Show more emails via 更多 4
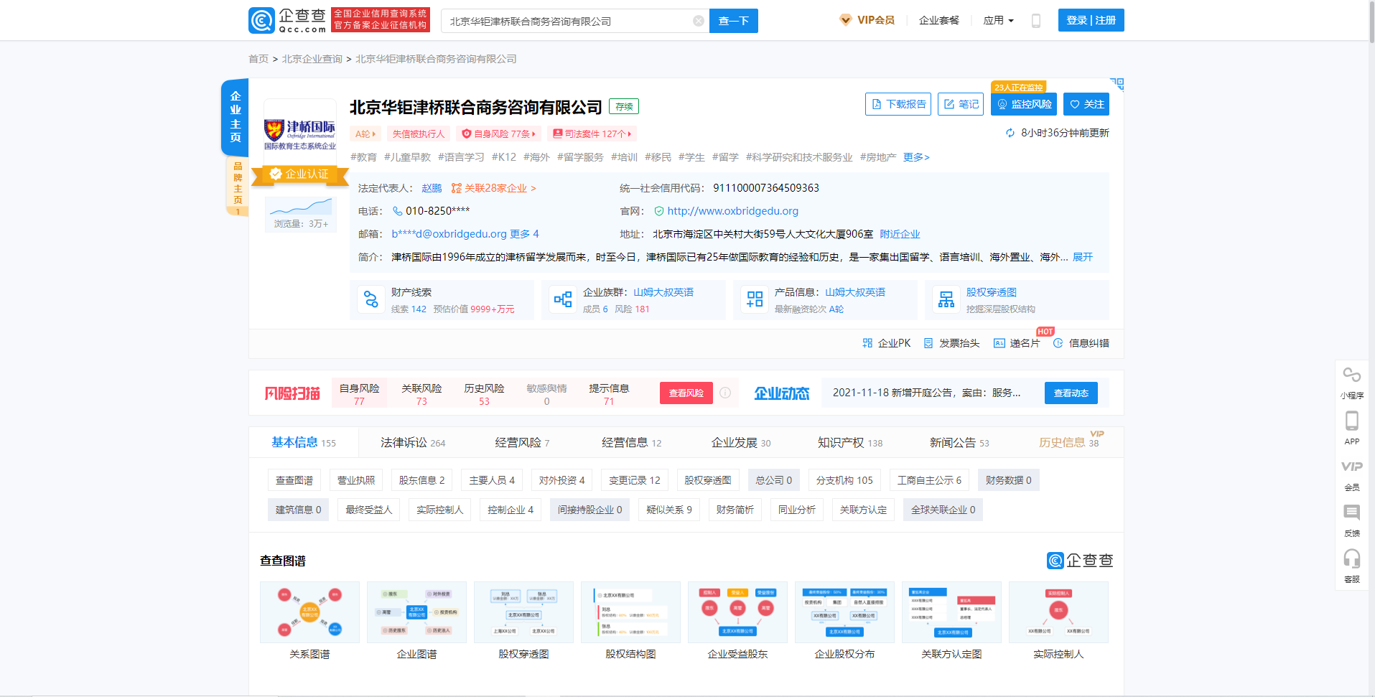Screen dimensions: 1375x697 click(524, 234)
